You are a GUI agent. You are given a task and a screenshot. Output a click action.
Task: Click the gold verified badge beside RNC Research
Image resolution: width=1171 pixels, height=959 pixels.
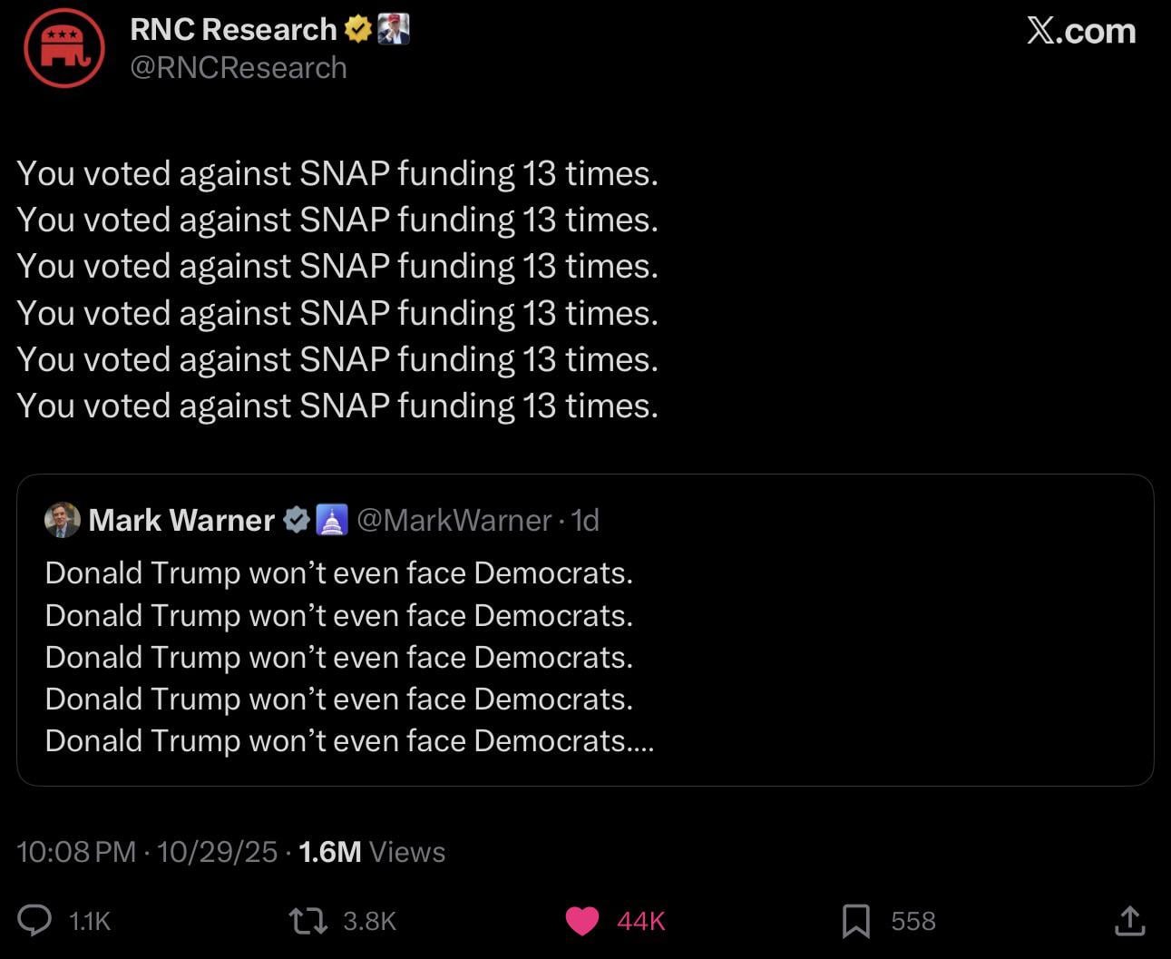point(358,29)
